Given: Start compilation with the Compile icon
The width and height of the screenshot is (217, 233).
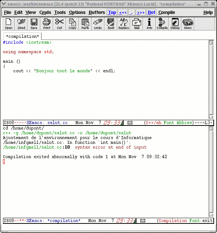Looking at the screenshot, I should pos(162,24).
